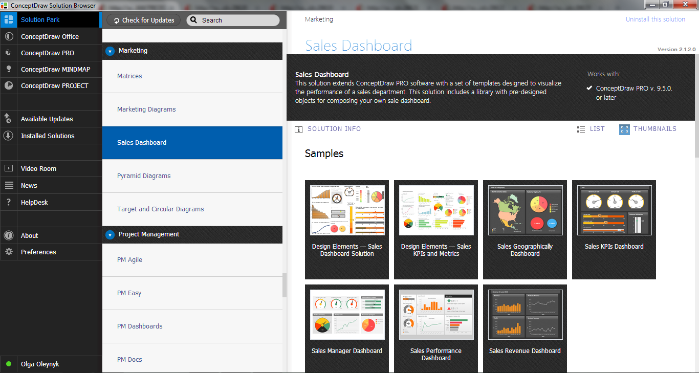Show Available Updates
This screenshot has height=373, width=699.
point(50,119)
